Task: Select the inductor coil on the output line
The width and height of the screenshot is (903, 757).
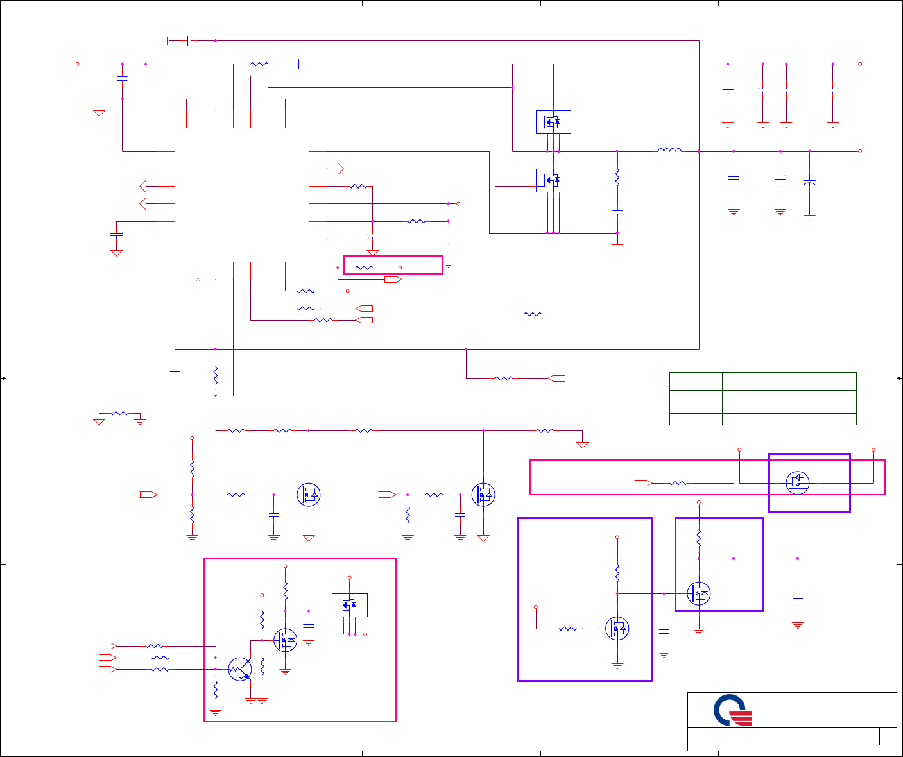Action: tap(669, 151)
